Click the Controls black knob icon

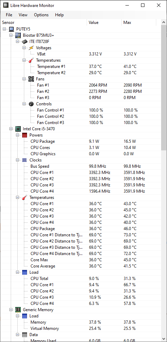[31, 104]
